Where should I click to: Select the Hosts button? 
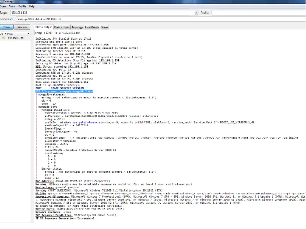(7, 27)
